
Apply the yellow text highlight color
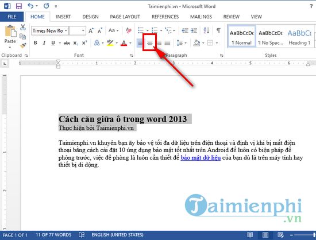(110, 43)
